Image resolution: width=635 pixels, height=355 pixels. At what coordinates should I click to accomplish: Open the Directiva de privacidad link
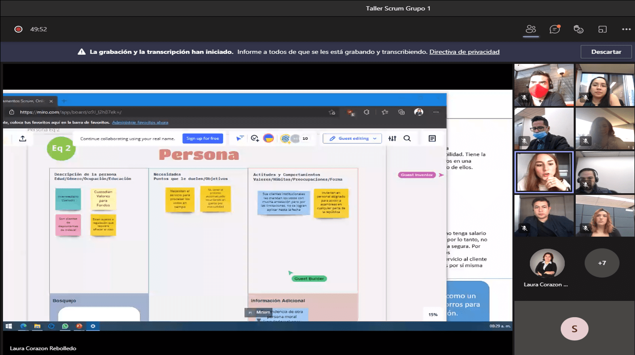coord(464,52)
